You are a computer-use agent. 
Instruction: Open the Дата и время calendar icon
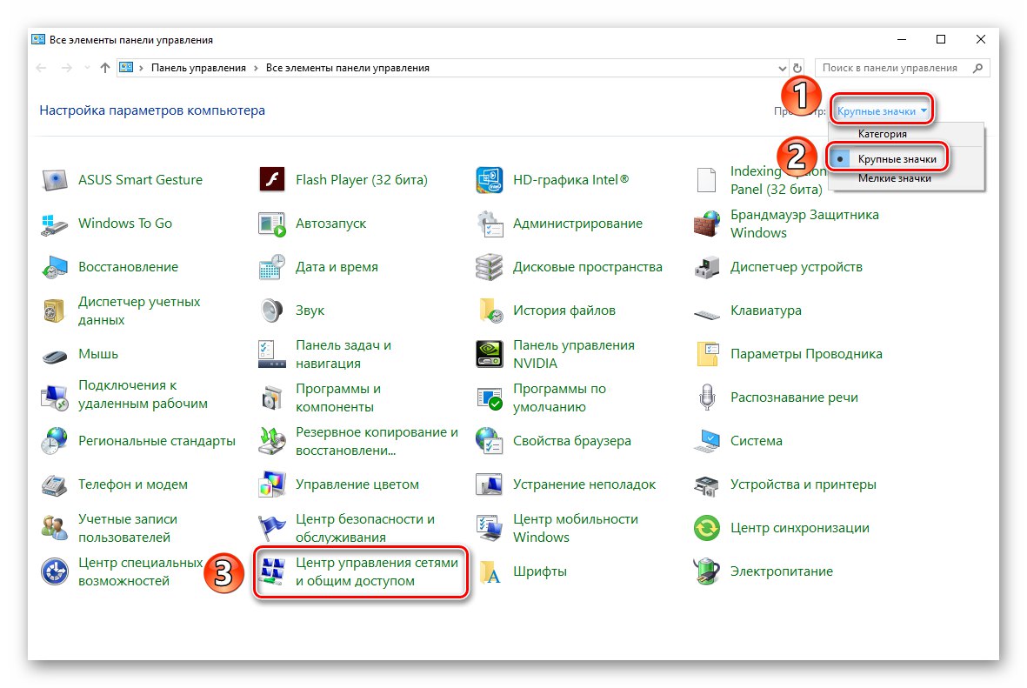pos(272,267)
